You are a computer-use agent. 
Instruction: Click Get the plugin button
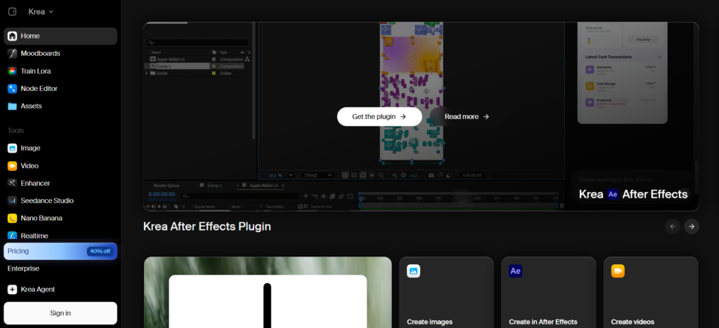point(379,116)
